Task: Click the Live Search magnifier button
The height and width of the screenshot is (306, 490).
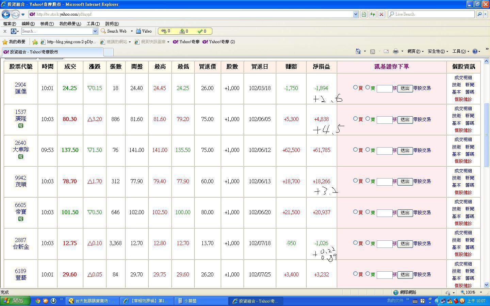Action: point(479,14)
